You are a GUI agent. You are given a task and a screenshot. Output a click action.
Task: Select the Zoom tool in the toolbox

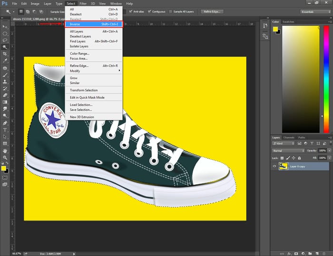tap(5, 158)
